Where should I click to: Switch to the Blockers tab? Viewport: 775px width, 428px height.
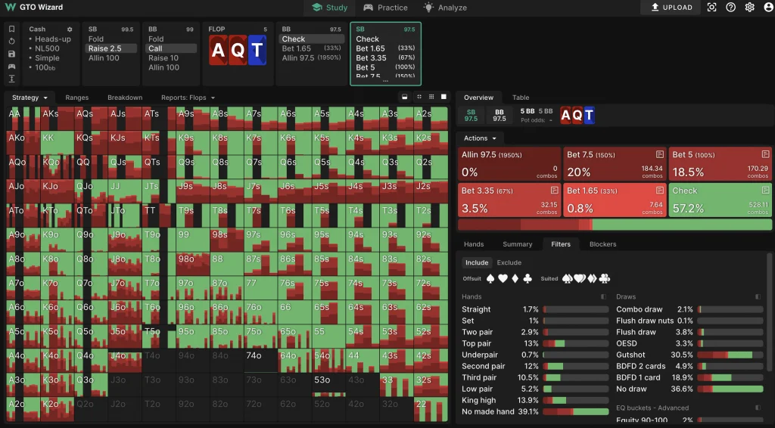coord(602,244)
